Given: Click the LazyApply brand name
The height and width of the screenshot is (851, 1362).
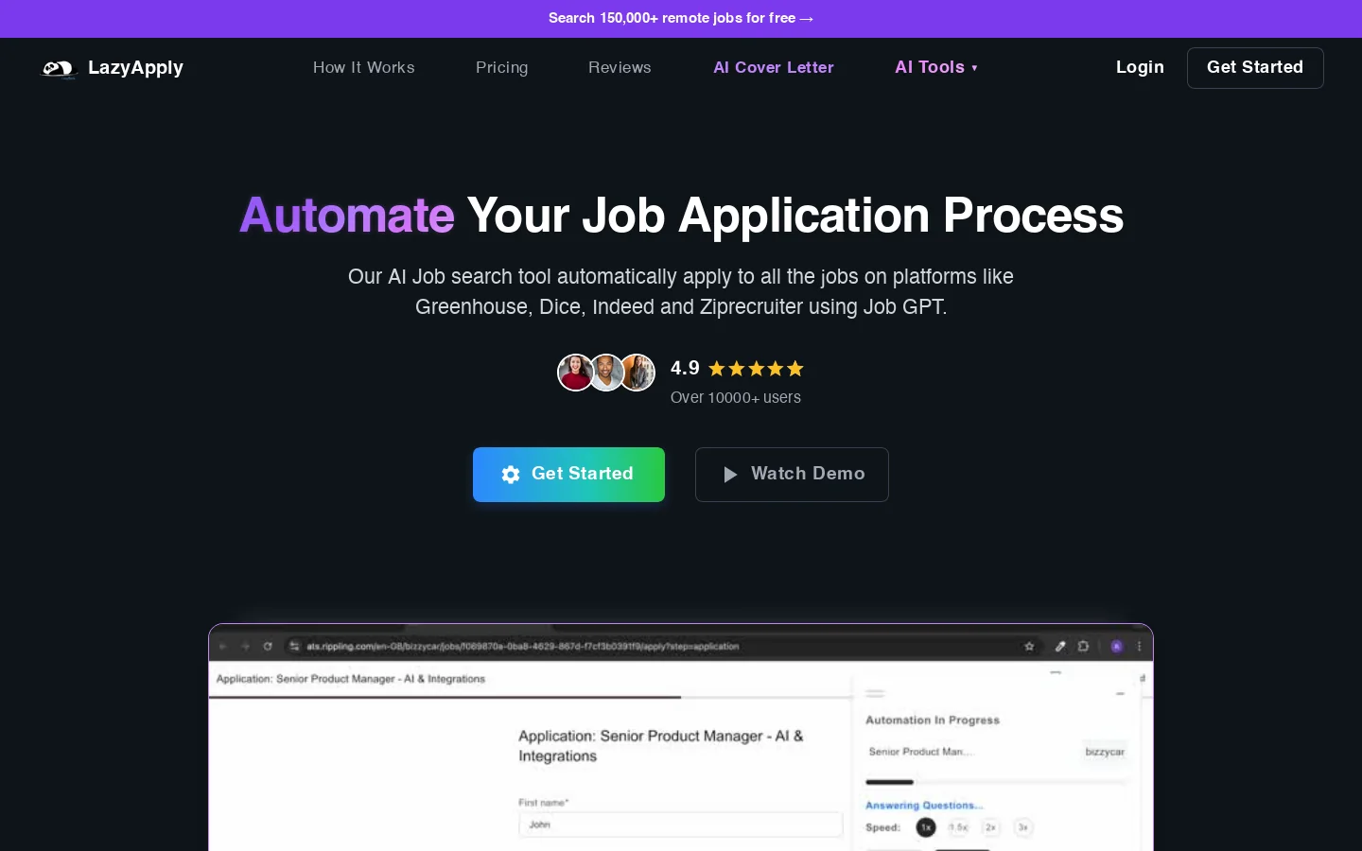Looking at the screenshot, I should click(135, 68).
